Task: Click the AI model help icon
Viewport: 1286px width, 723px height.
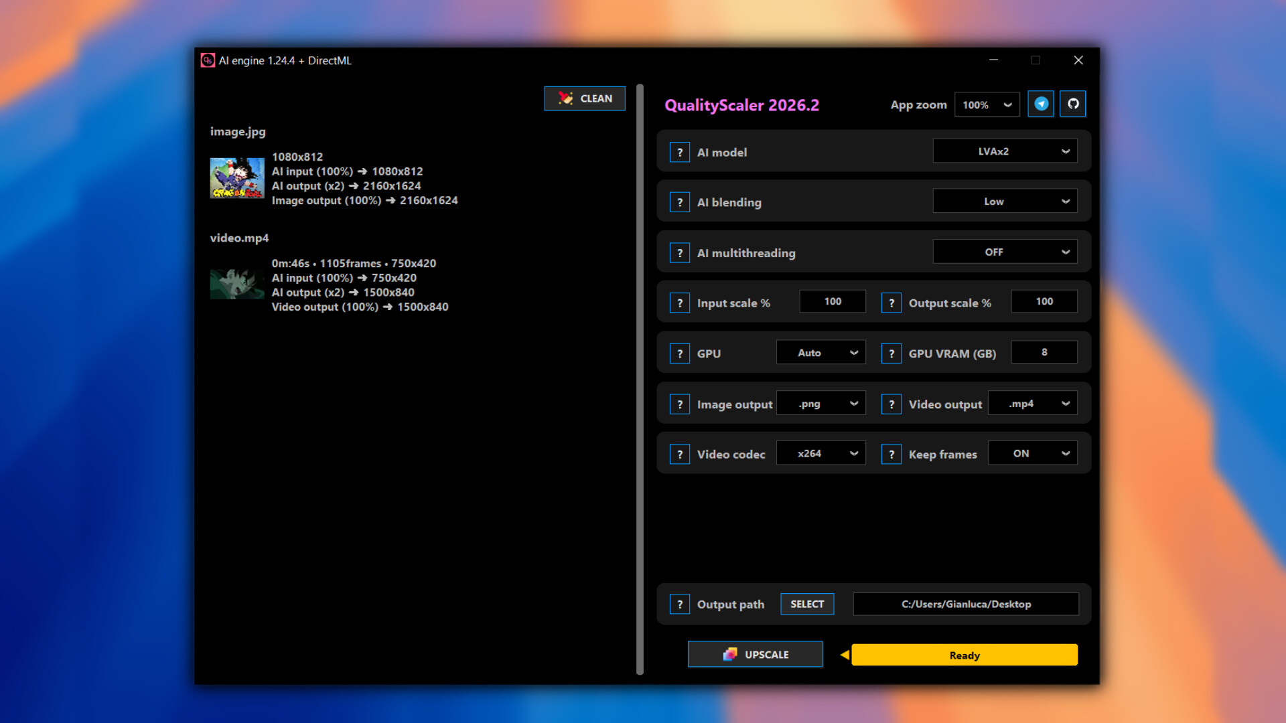Action: tap(679, 153)
